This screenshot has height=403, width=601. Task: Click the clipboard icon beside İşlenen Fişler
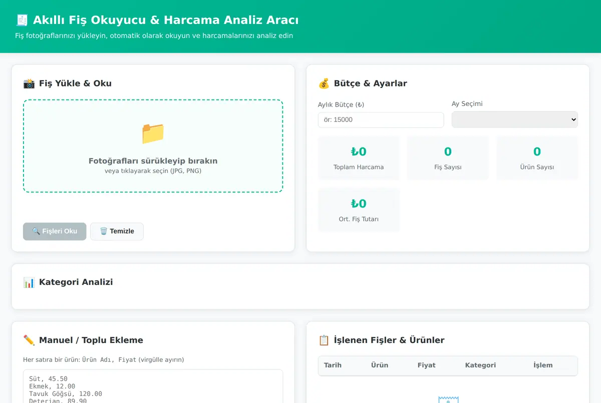point(324,340)
